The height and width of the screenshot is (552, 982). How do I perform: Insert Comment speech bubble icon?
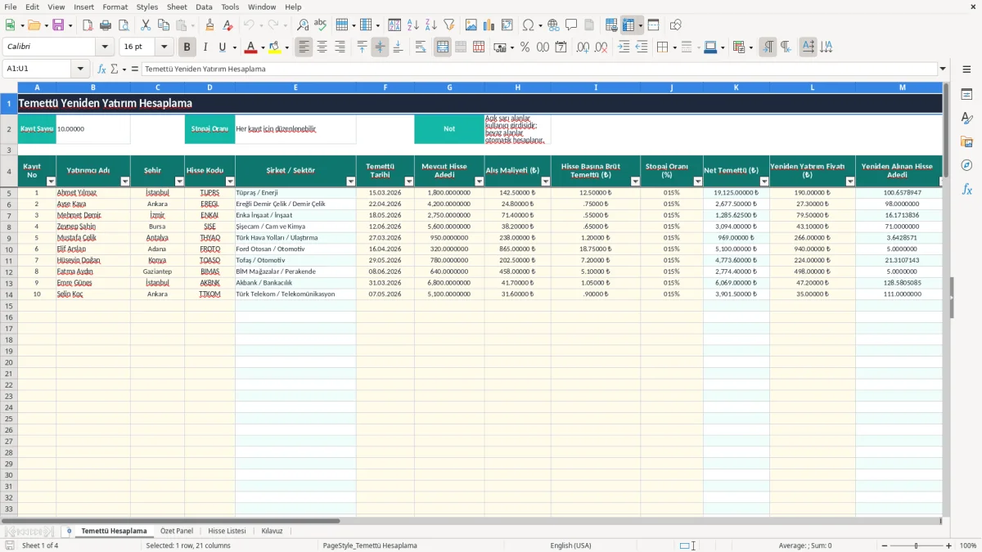571,25
